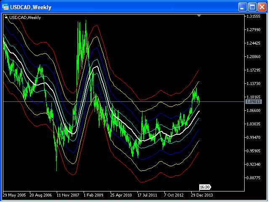Click the 1.03035 price scale value
This screenshot has width=269, height=202.
tap(253, 124)
